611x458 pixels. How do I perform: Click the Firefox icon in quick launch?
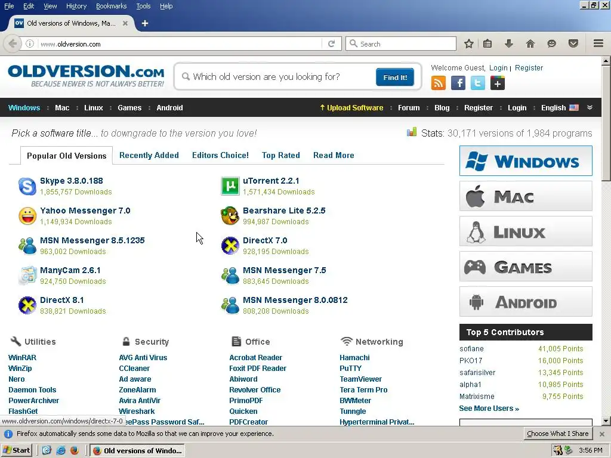pyautogui.click(x=74, y=450)
